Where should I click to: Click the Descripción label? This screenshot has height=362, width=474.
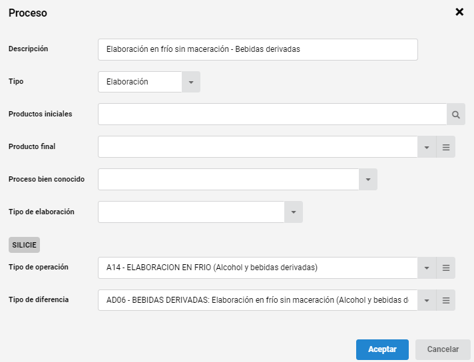28,49
